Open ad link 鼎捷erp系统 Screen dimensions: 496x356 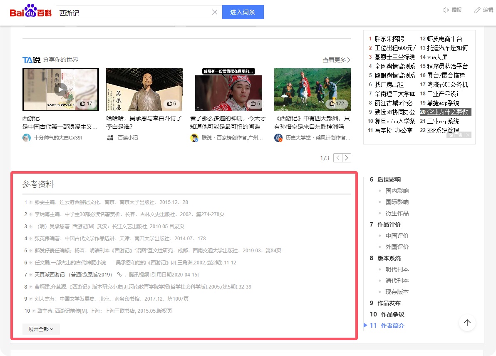click(443, 103)
